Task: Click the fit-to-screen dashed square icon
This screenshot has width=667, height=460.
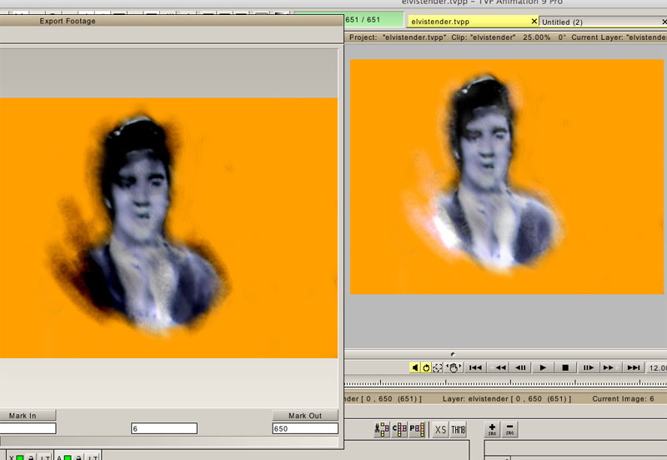Action: (x=437, y=367)
